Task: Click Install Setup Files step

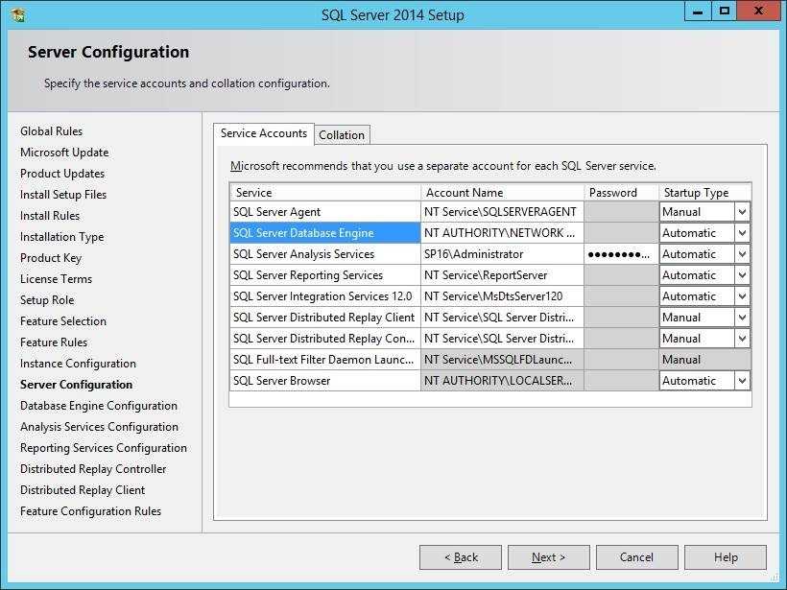Action: [x=63, y=194]
